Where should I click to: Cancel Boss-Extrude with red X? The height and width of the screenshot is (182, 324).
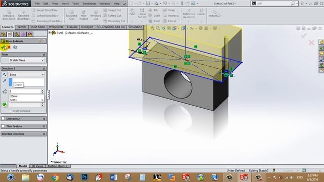9,47
